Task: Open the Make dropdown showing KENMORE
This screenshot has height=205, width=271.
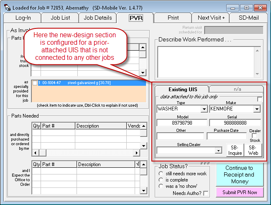Action: point(258,109)
